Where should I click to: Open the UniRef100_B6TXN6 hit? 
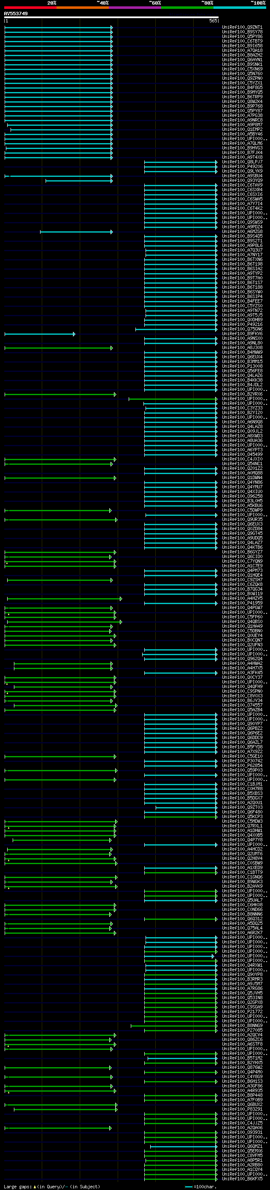coord(242,260)
